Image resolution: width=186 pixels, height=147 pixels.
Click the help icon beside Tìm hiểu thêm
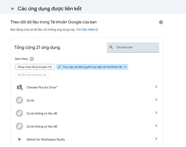tap(97, 30)
